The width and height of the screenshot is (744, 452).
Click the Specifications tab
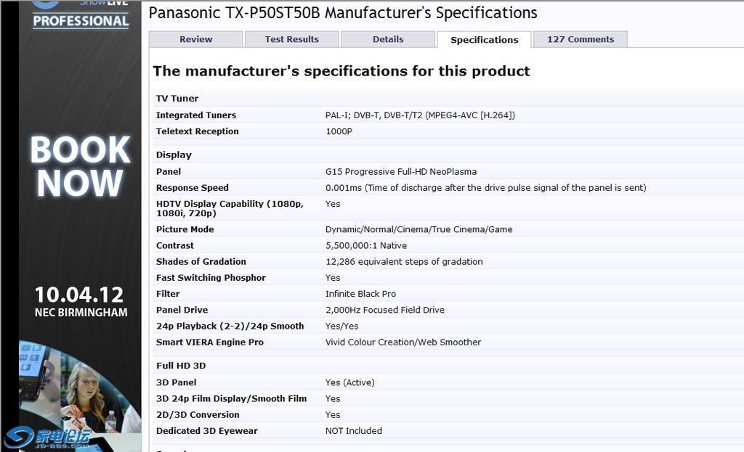point(484,40)
